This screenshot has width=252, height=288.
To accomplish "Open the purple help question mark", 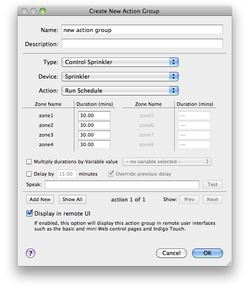I will tap(30, 253).
